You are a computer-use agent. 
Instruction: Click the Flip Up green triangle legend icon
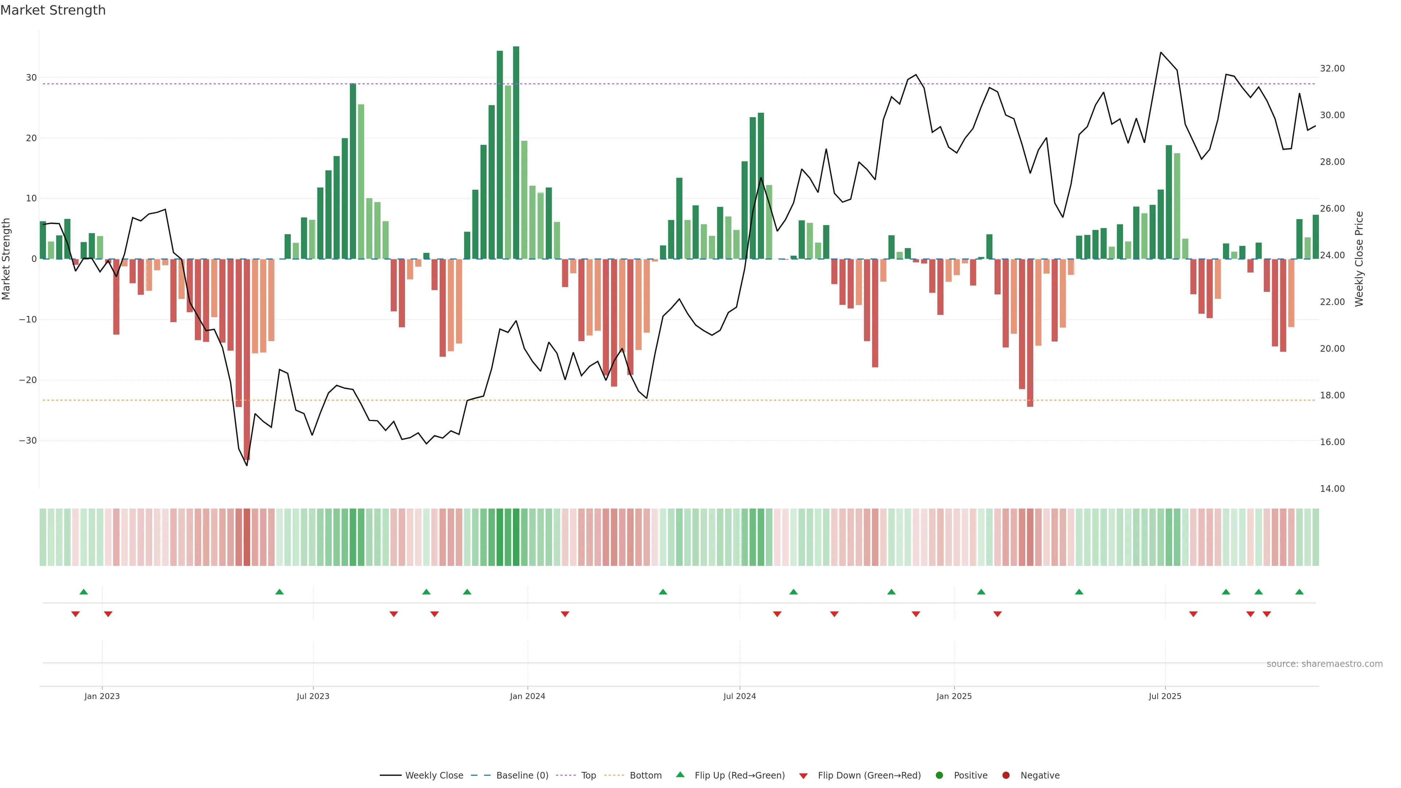point(680,775)
